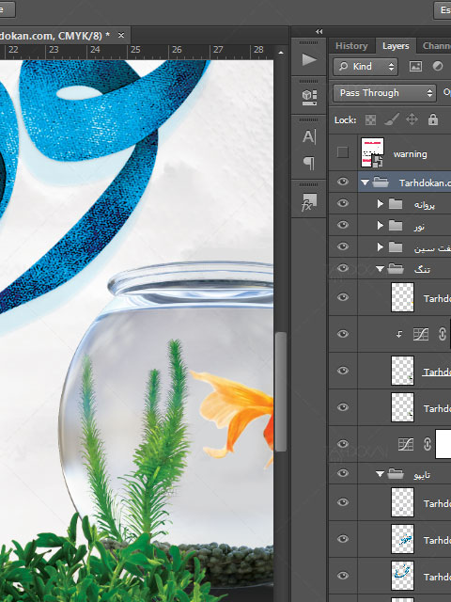The width and height of the screenshot is (451, 602).
Task: Click Curves icon beside white mask
Action: click(406, 444)
